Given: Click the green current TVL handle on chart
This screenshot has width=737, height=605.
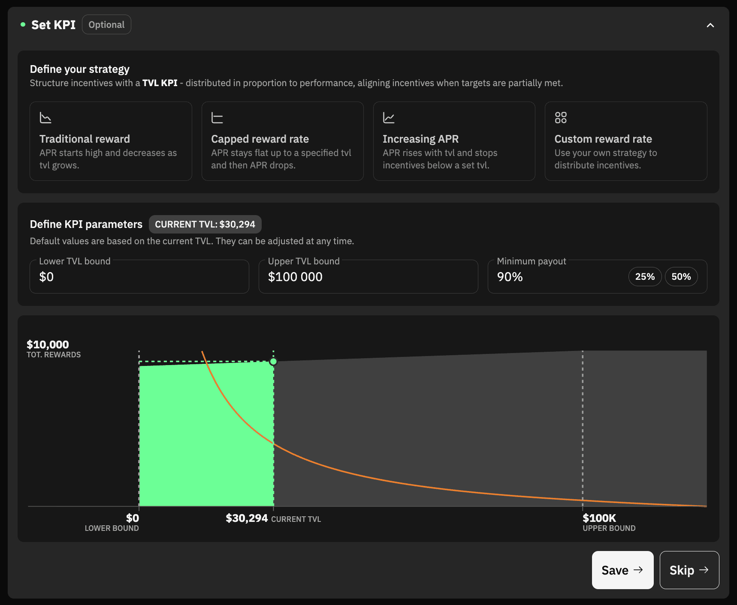Looking at the screenshot, I should tap(273, 362).
